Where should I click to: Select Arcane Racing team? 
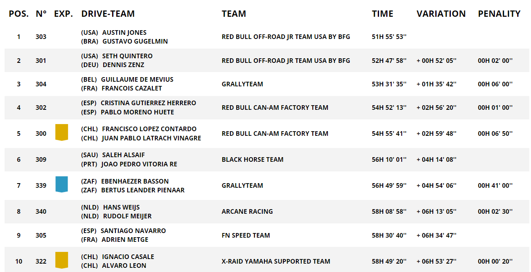tap(247, 211)
